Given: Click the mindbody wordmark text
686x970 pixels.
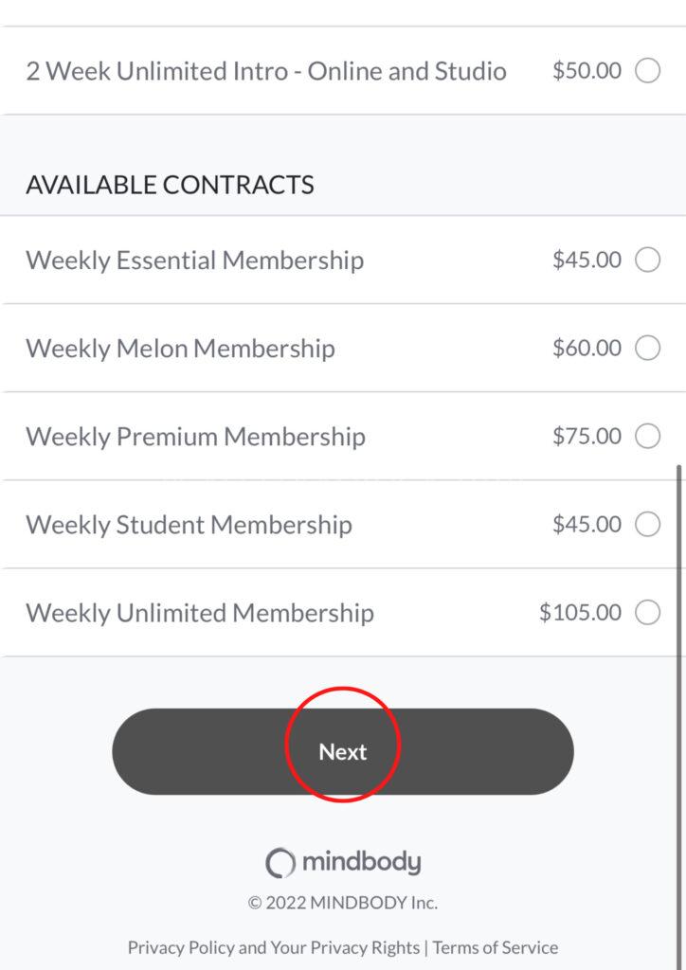Looking at the screenshot, I should click(x=361, y=863).
